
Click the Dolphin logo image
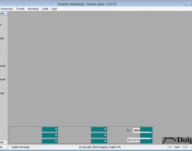point(177,140)
